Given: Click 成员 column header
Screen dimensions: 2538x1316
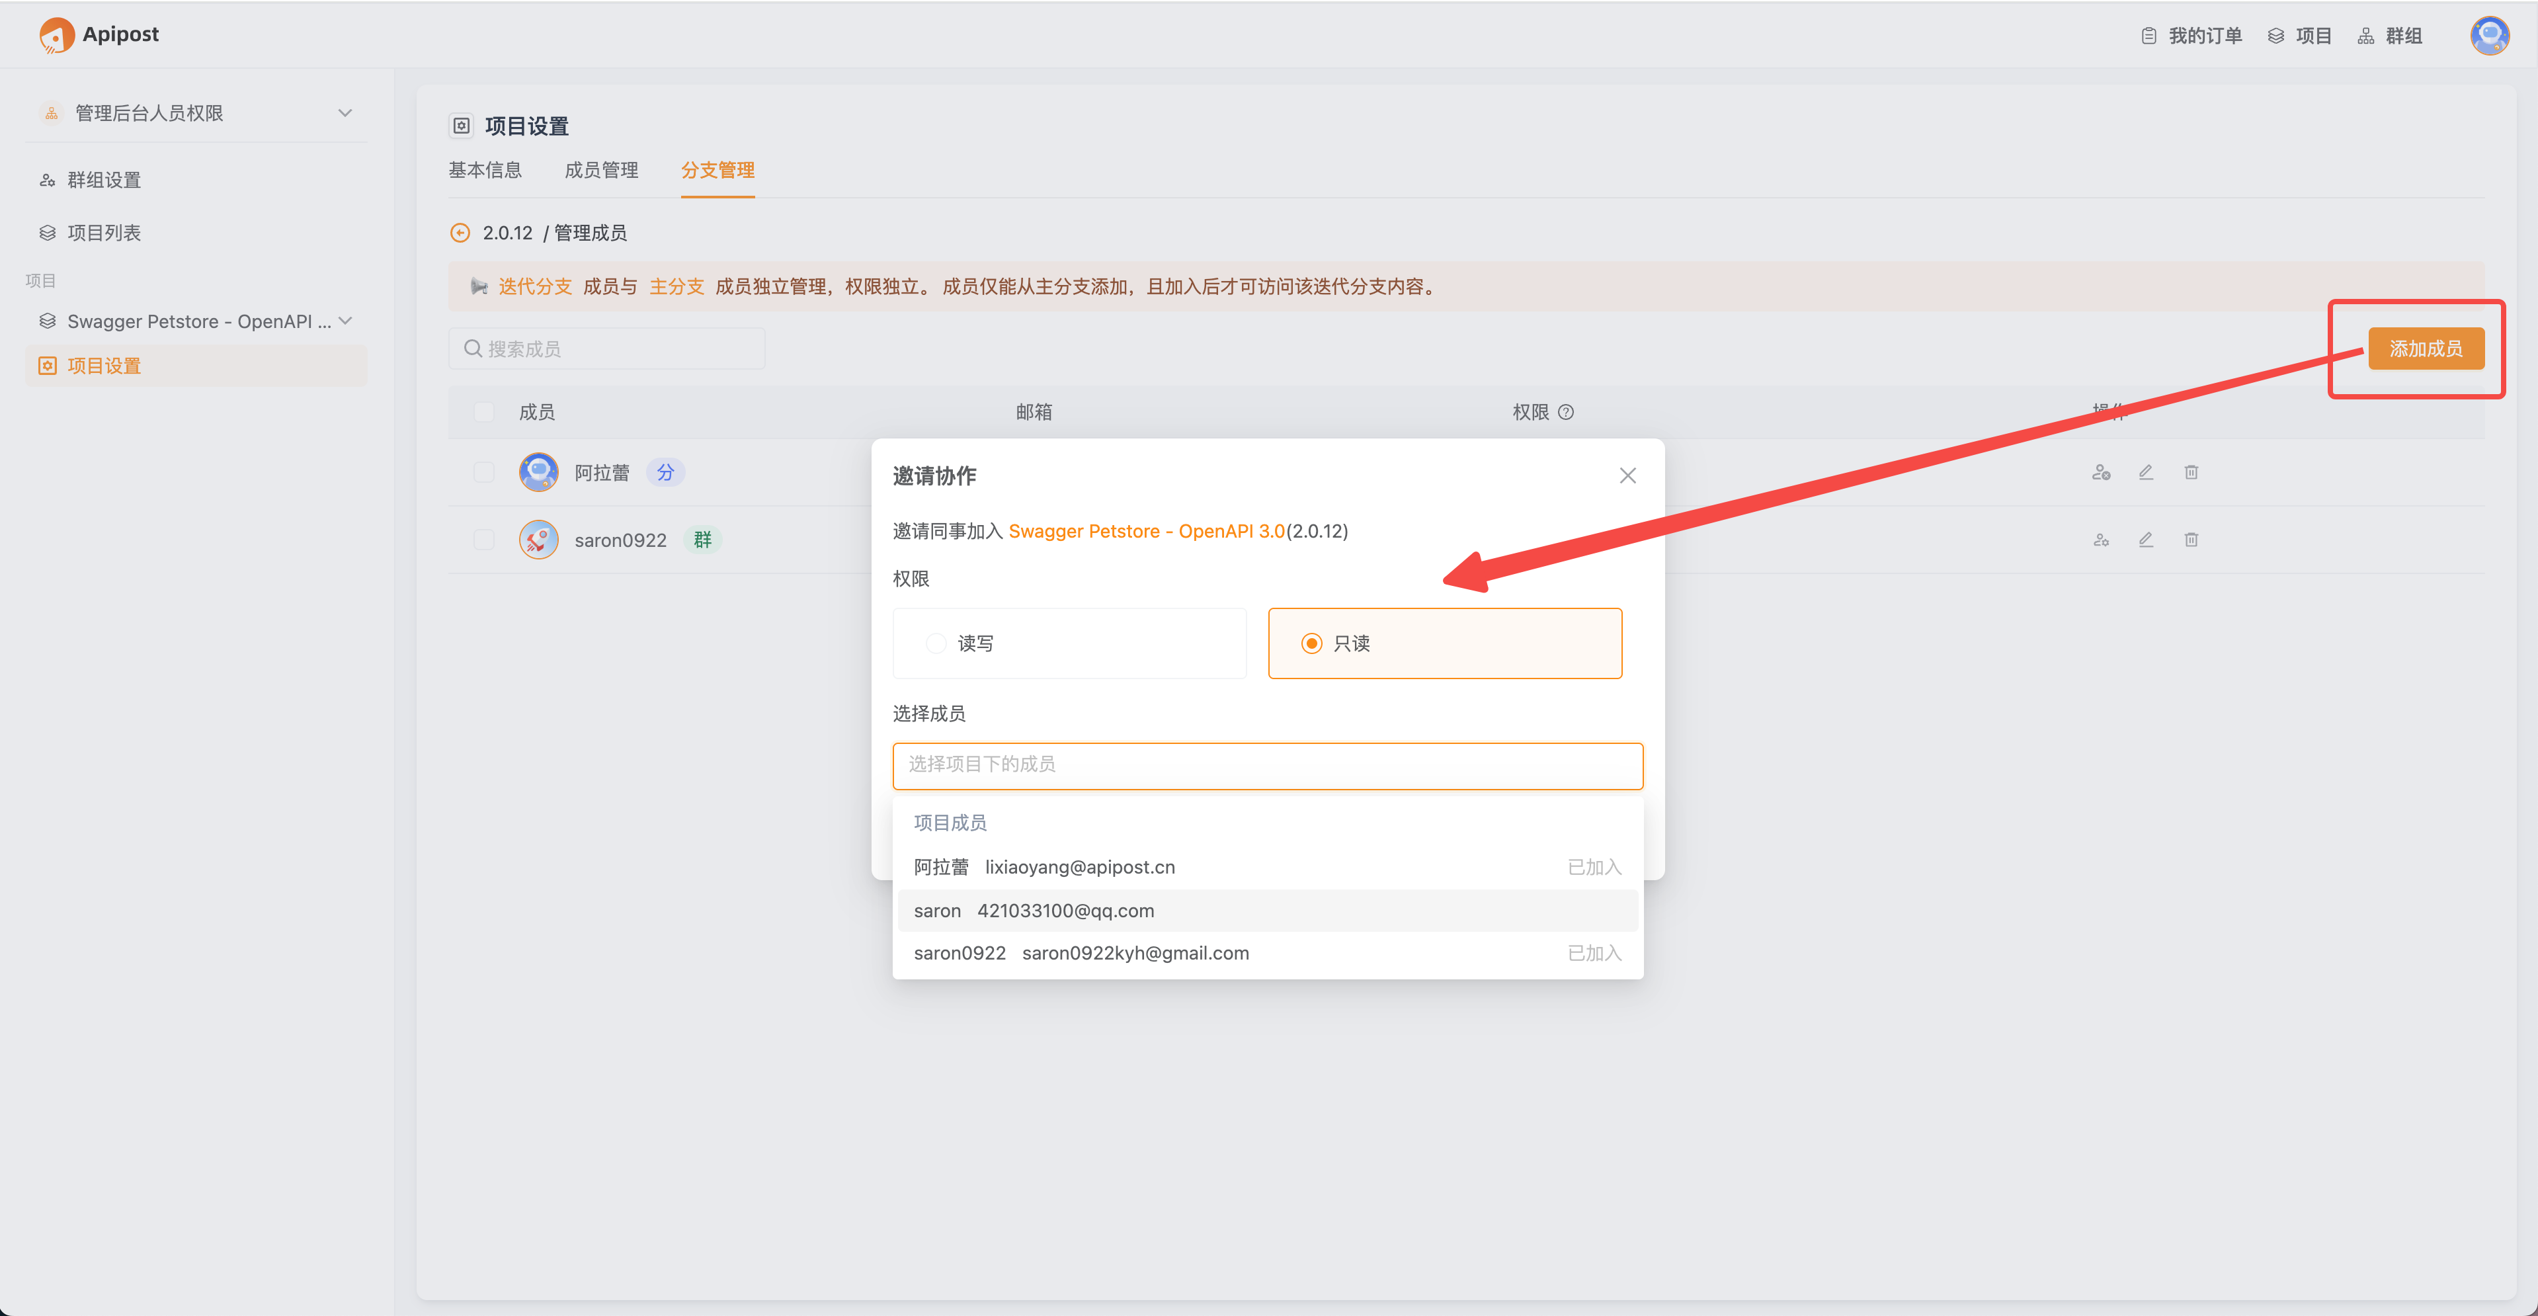Looking at the screenshot, I should 537,412.
